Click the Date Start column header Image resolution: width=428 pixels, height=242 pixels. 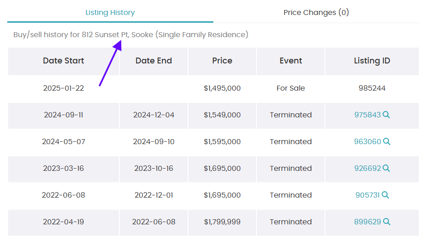click(x=64, y=61)
